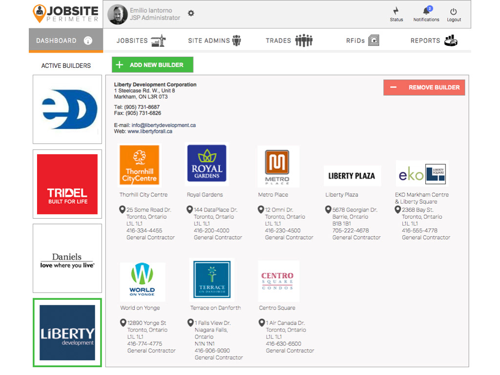Open the World on Yonge jobsite name

[x=140, y=308]
